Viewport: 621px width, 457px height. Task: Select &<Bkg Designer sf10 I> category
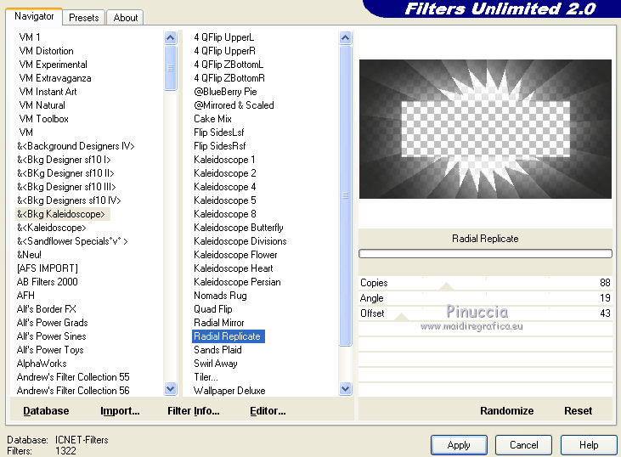coord(64,160)
